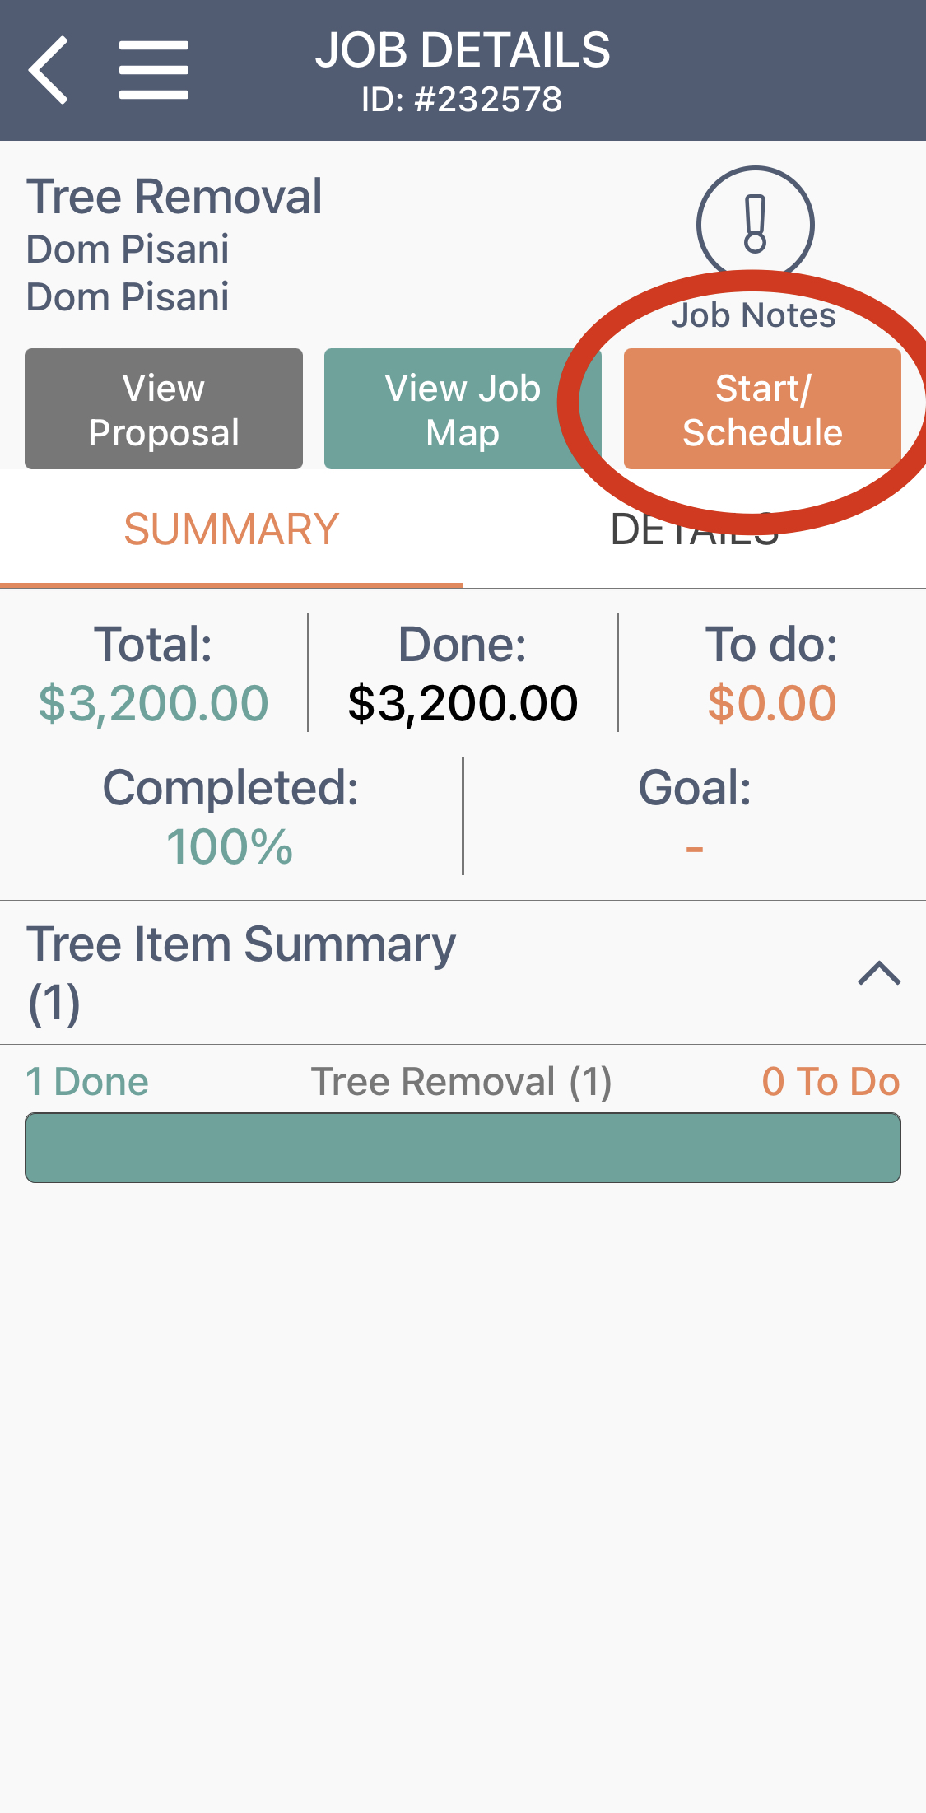Tap the Start/Schedule button
926x1813 pixels.
coord(762,409)
